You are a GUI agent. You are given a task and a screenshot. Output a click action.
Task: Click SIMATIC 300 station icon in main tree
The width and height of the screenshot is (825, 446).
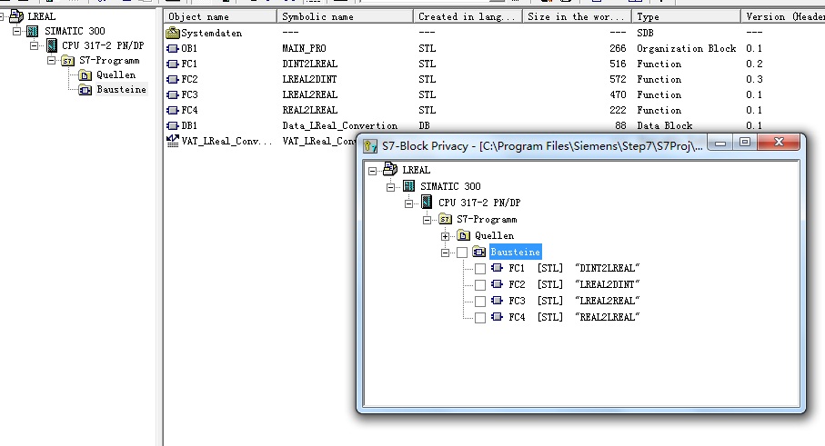33,31
